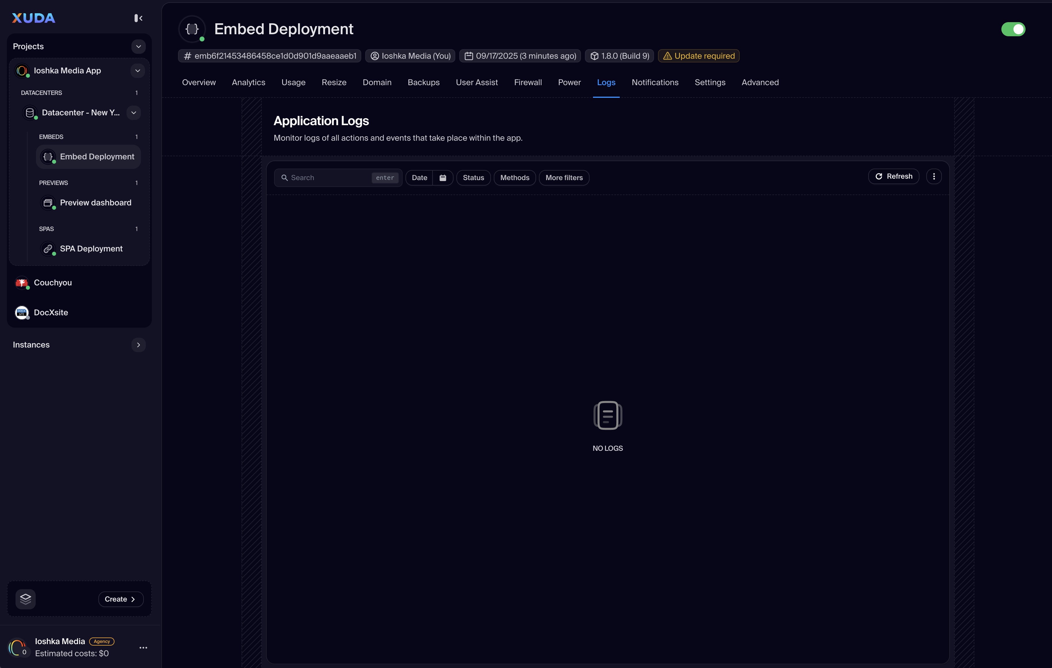Expand the Instances section arrow
The width and height of the screenshot is (1052, 668).
click(x=138, y=345)
